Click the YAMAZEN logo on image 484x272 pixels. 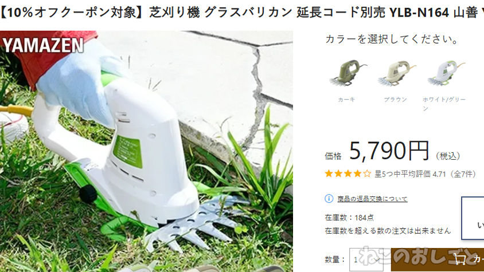(x=43, y=45)
